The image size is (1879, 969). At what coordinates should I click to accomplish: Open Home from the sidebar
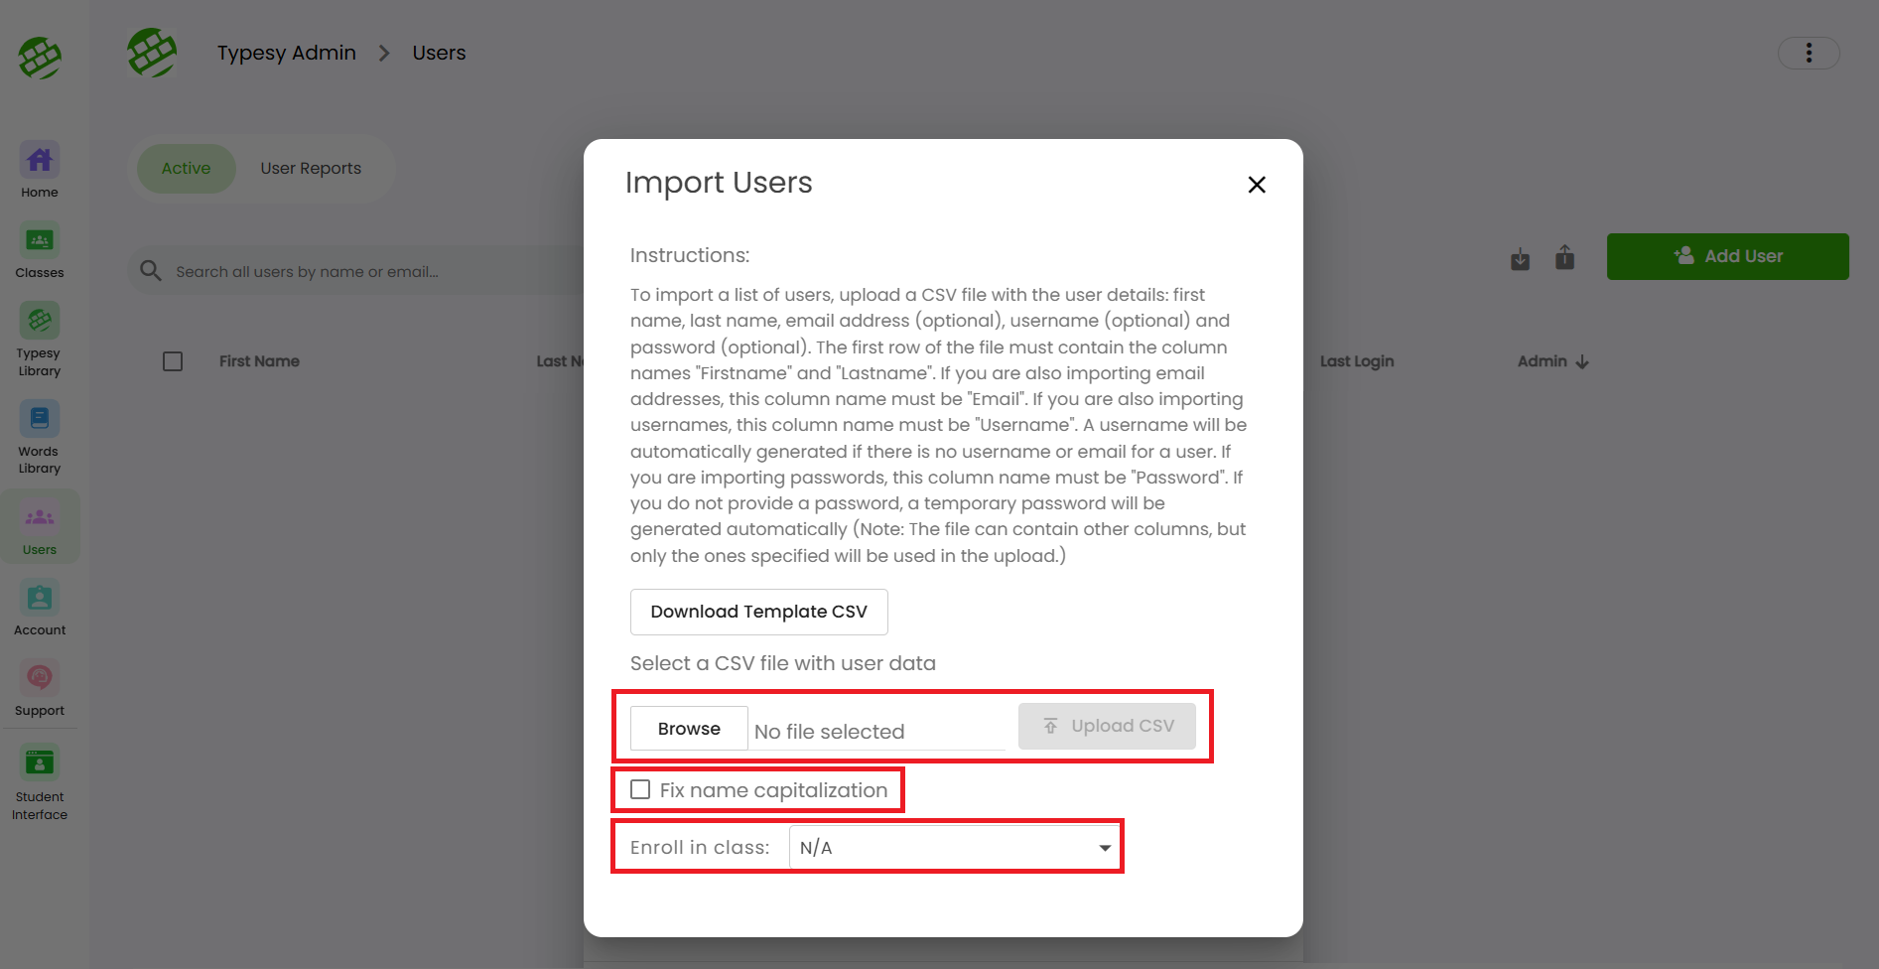coord(40,161)
